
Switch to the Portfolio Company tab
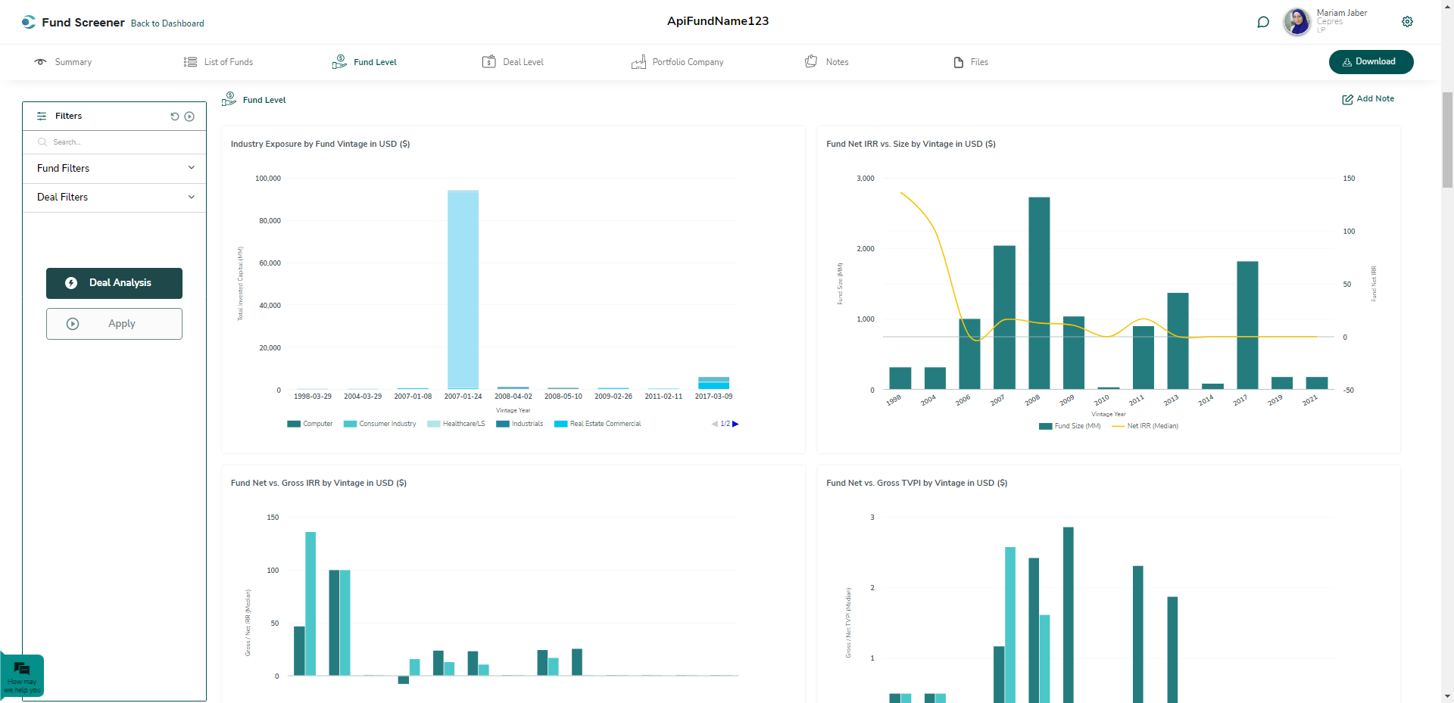678,62
